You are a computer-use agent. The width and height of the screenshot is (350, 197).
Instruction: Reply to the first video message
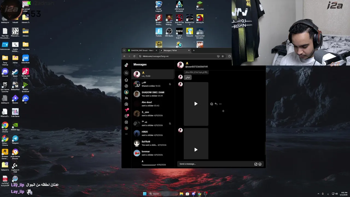(x=216, y=104)
